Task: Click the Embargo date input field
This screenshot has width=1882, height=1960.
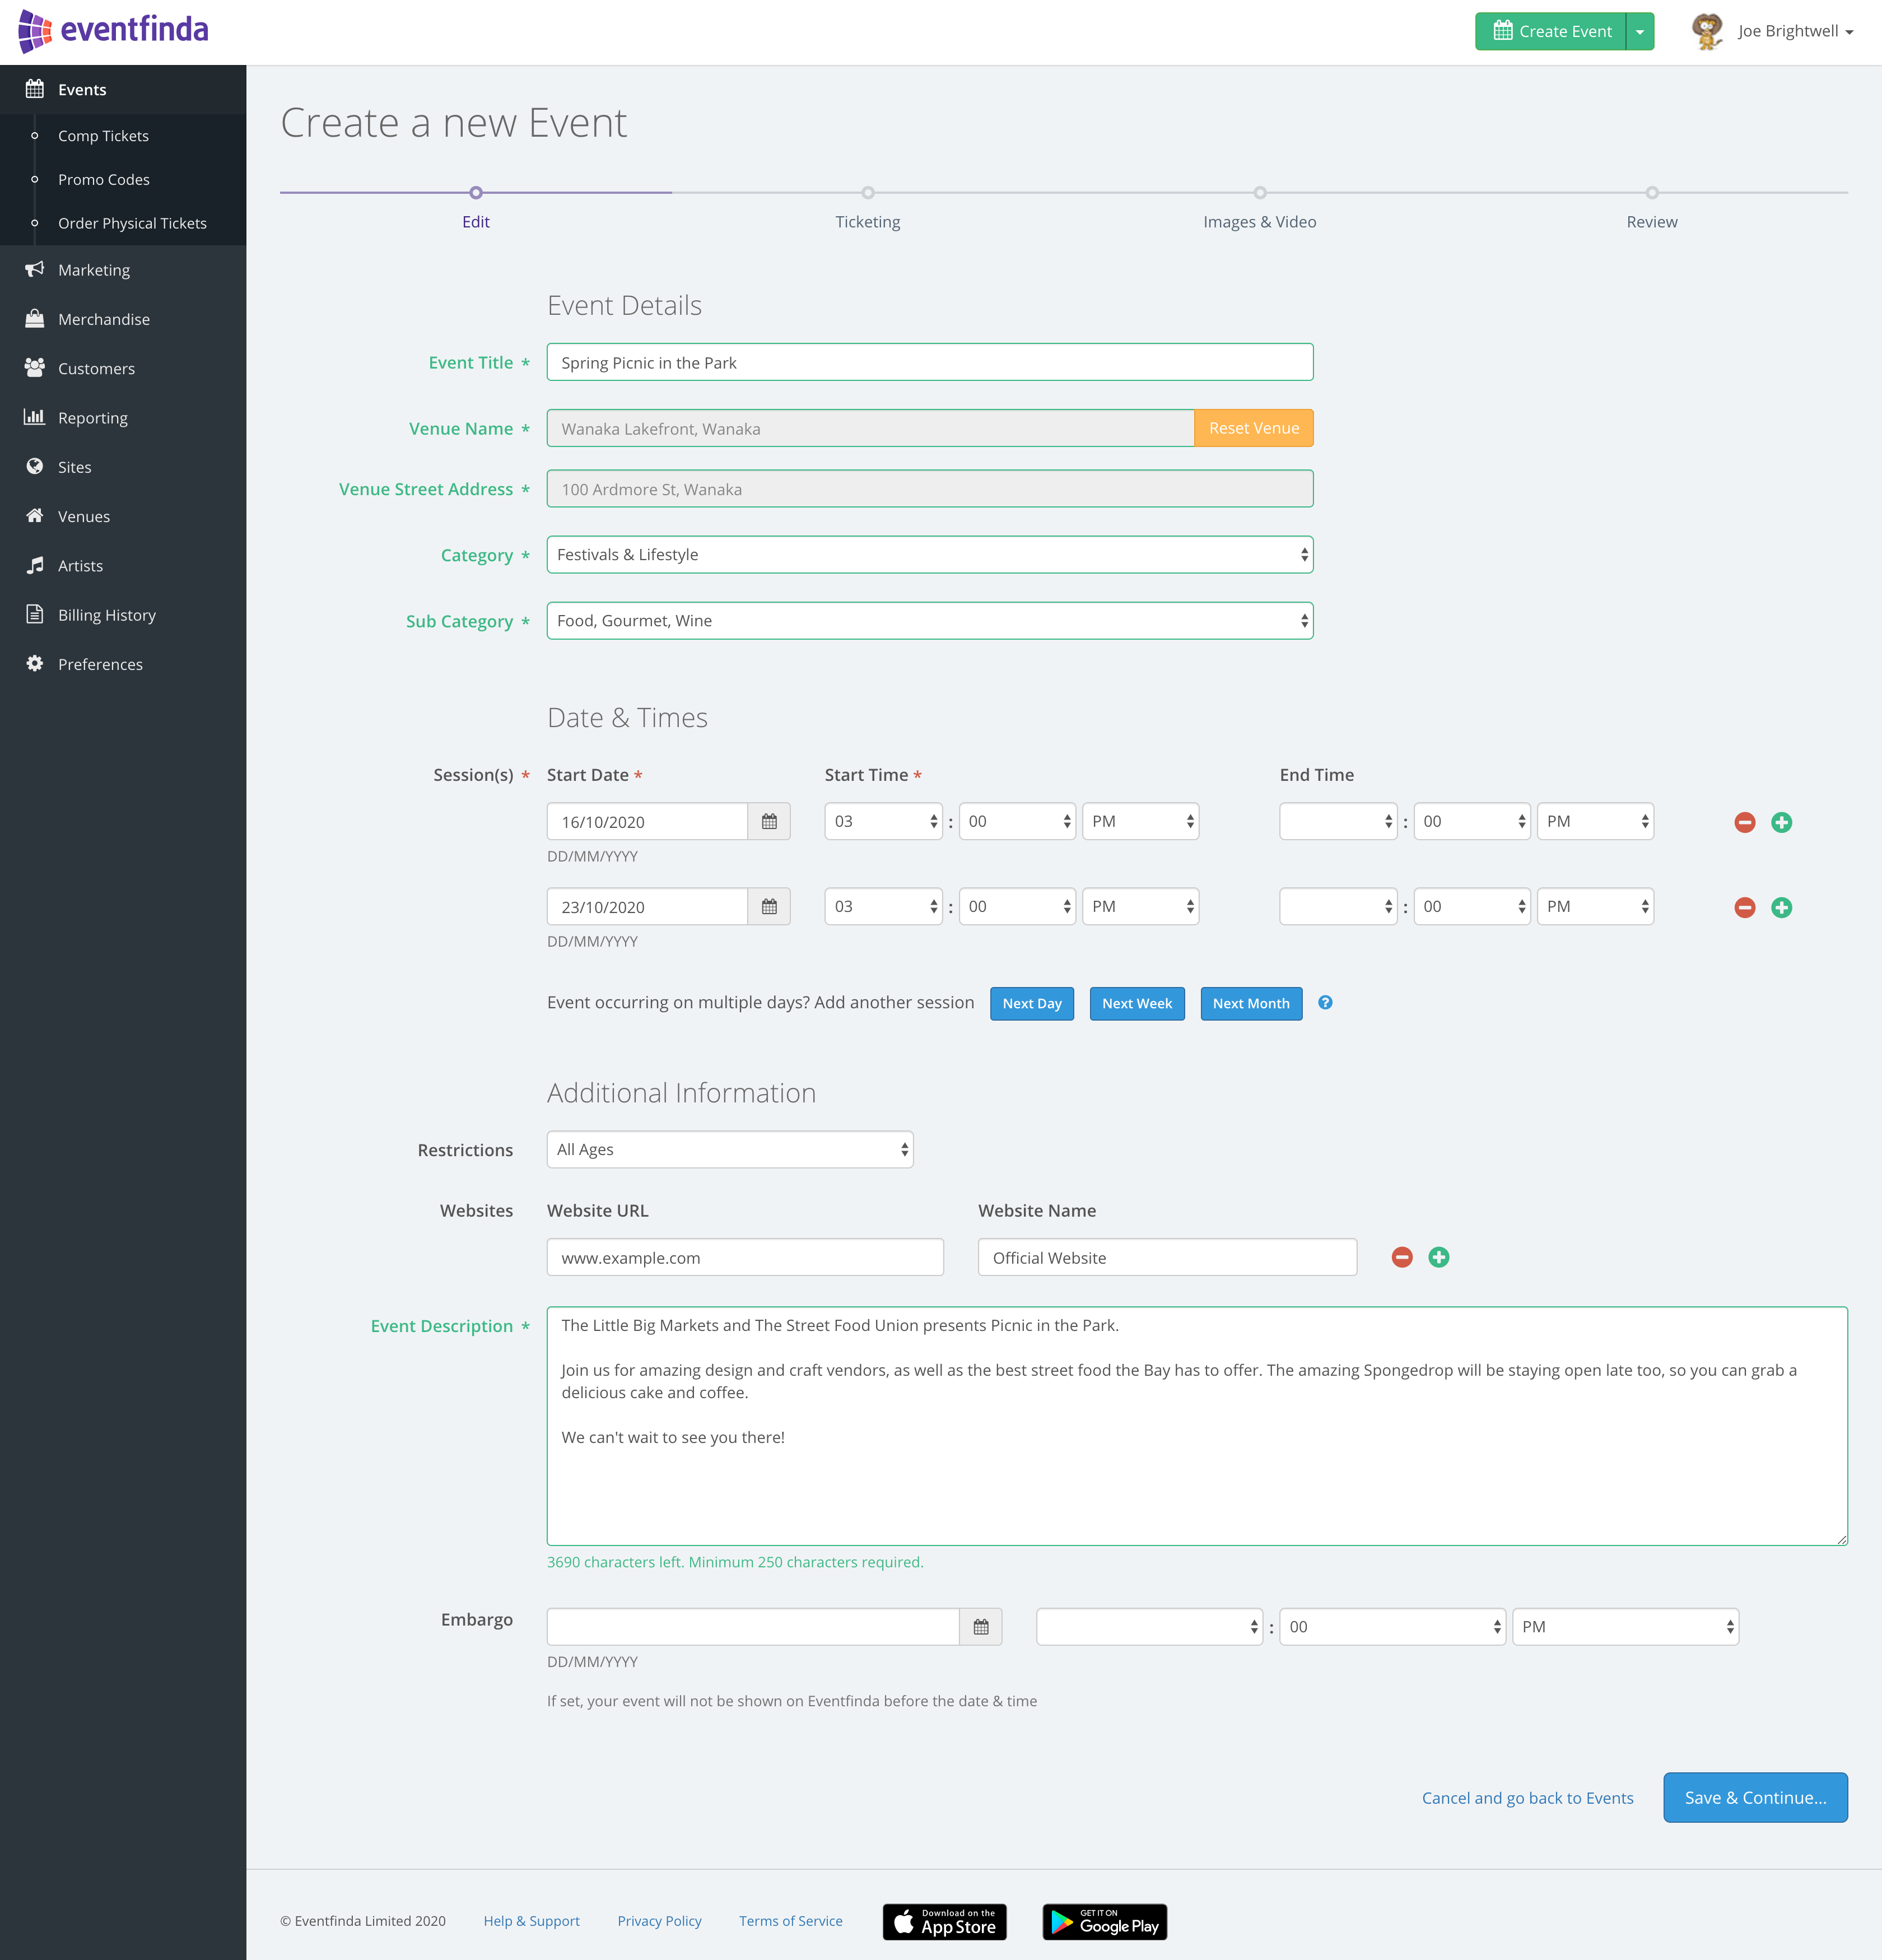Action: [753, 1627]
